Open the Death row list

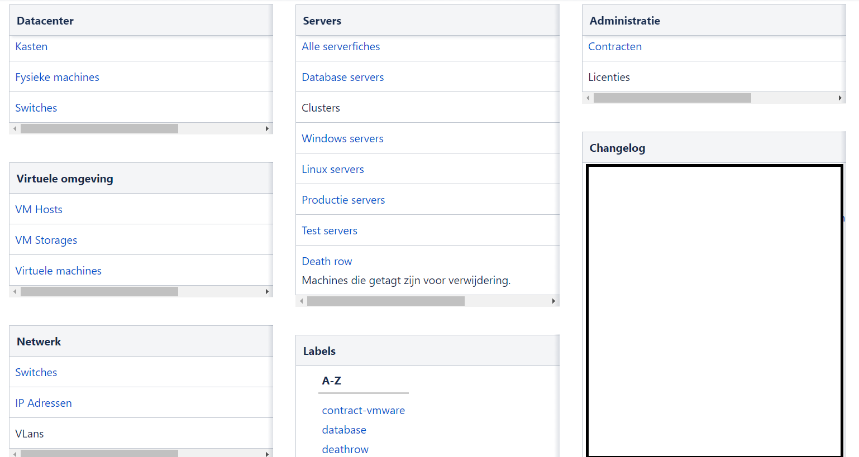(x=327, y=261)
